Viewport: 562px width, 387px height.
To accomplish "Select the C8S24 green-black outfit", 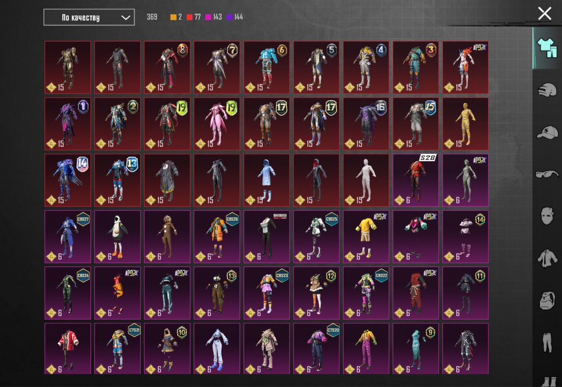I will pos(68,293).
